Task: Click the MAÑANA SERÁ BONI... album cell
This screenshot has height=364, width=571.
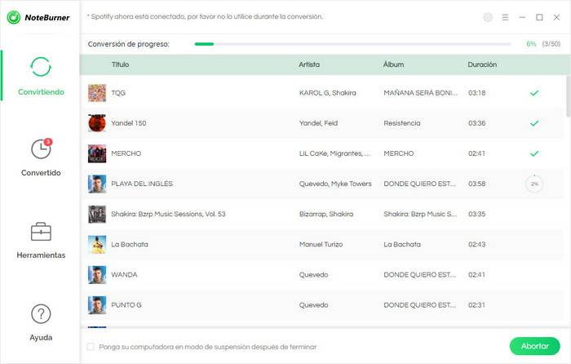Action: pyautogui.click(x=421, y=93)
